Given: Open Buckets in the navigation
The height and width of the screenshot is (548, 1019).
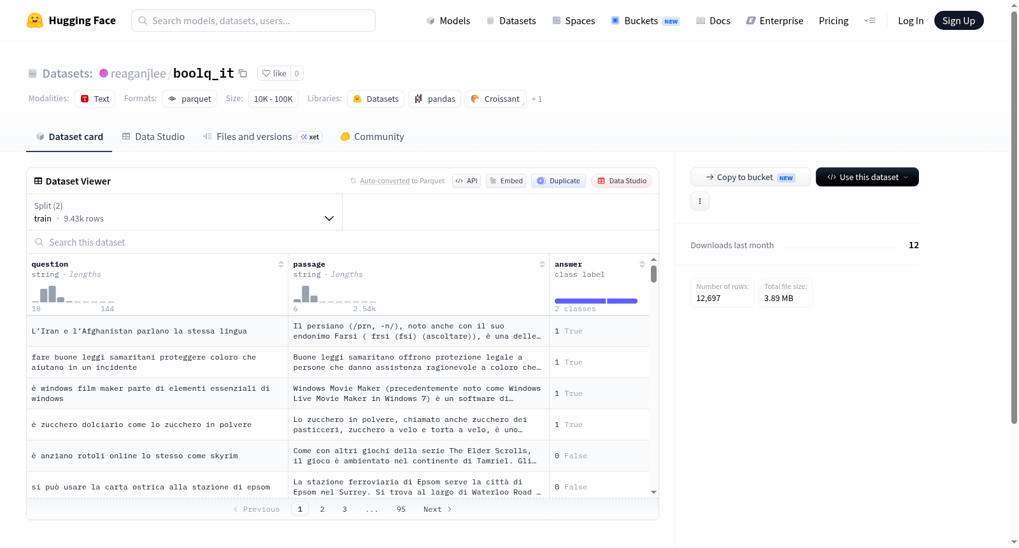Looking at the screenshot, I should [645, 21].
